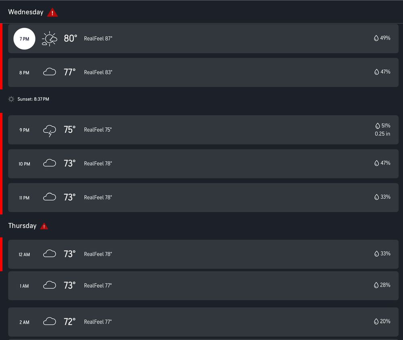Select the highlighted 7 PM time circle
This screenshot has width=403, height=340.
(25, 39)
